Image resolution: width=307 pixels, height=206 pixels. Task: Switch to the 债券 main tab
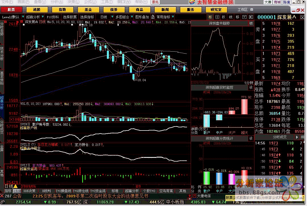[x=114, y=9]
